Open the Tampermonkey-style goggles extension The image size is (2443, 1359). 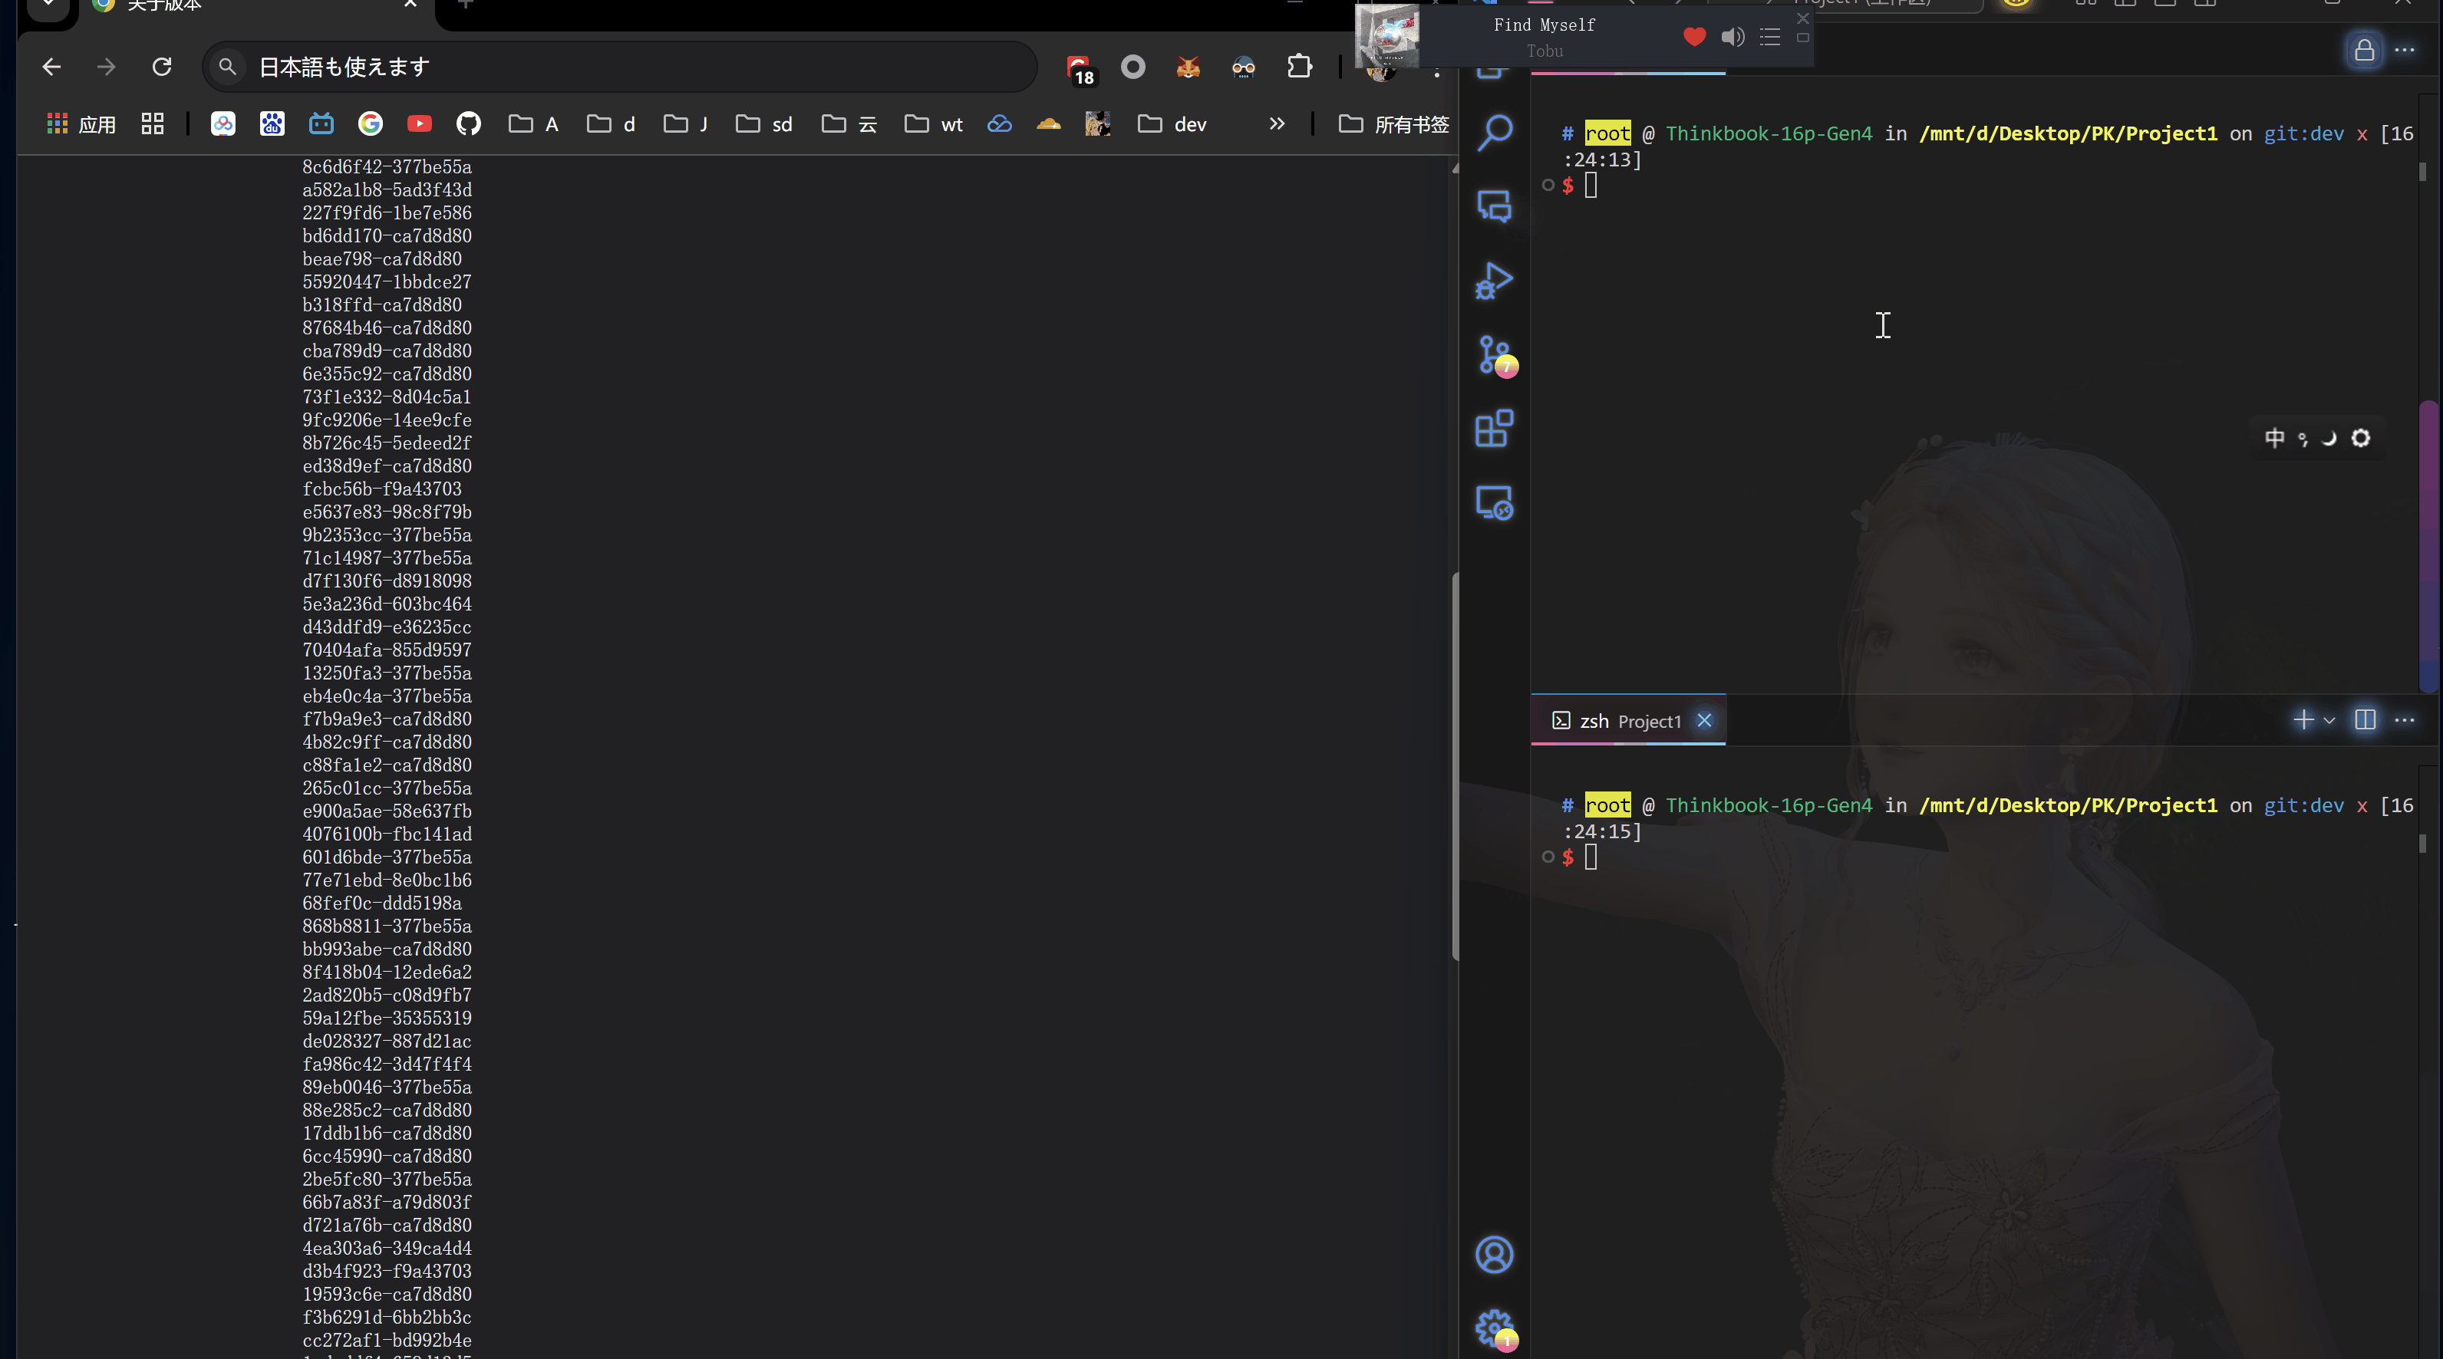click(x=1243, y=66)
